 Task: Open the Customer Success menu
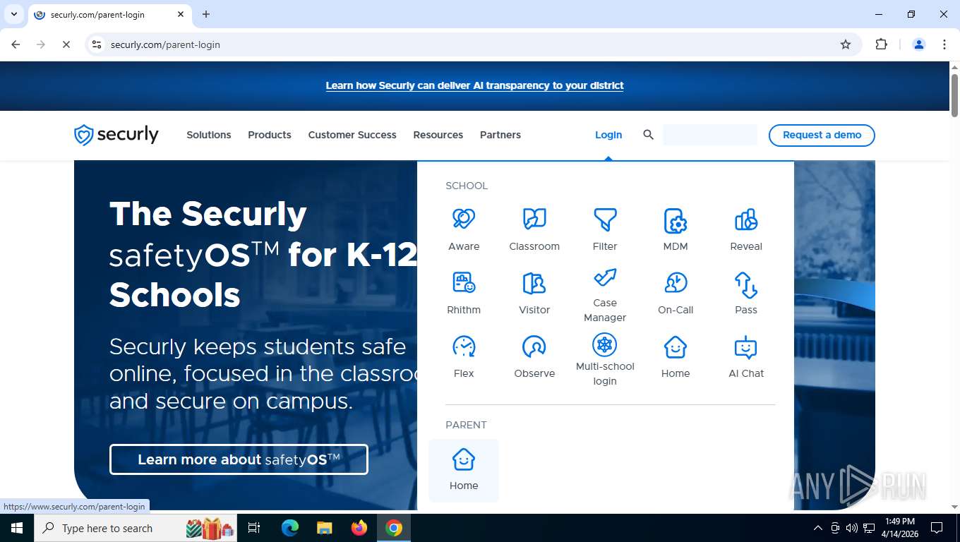point(352,135)
